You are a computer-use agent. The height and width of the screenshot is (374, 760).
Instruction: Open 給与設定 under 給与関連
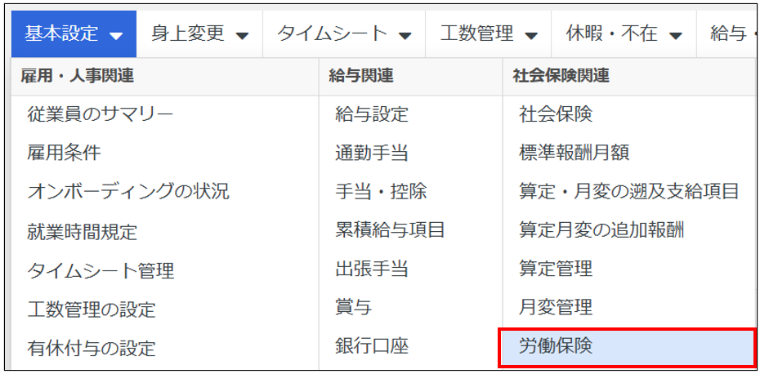371,114
